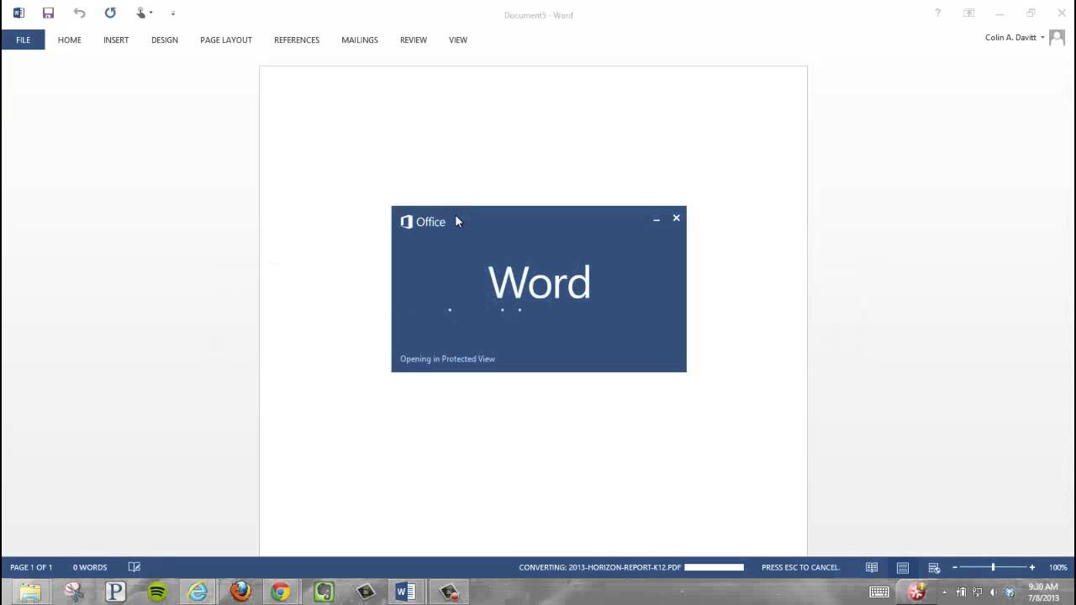Click the Word application icon at top-left
Image resolution: width=1076 pixels, height=605 pixels.
(x=18, y=13)
